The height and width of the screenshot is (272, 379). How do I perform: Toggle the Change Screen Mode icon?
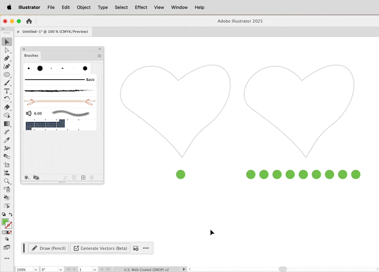coord(7,247)
